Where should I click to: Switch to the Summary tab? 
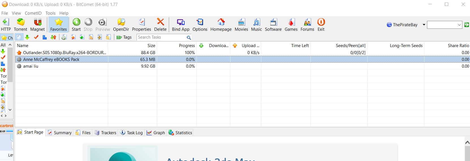tap(60, 133)
